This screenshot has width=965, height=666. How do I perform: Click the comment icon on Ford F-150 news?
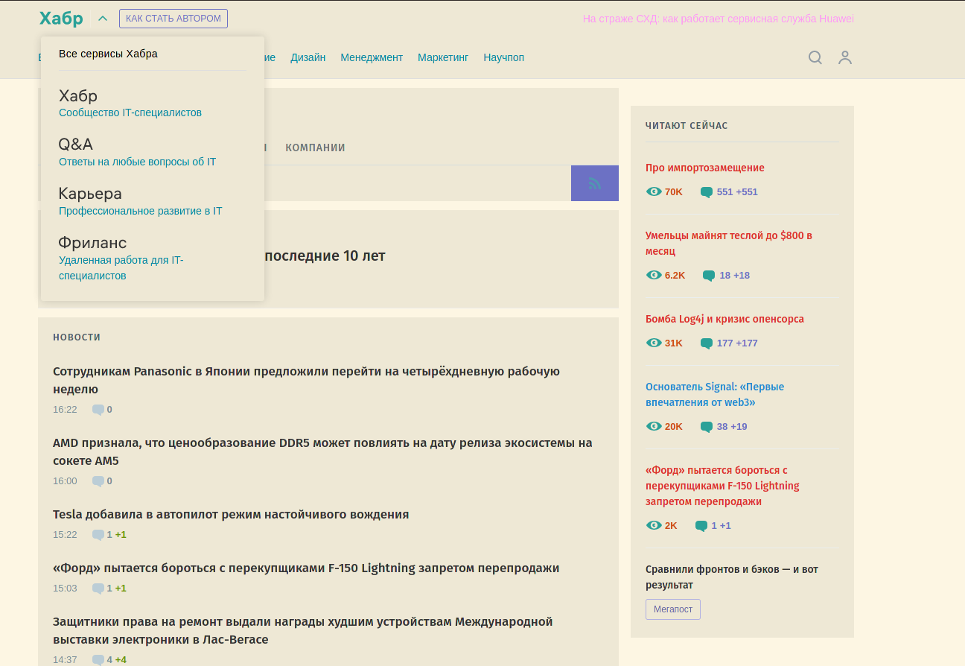tap(98, 588)
